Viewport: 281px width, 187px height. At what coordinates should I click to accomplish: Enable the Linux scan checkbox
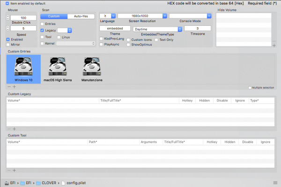pos(59,37)
